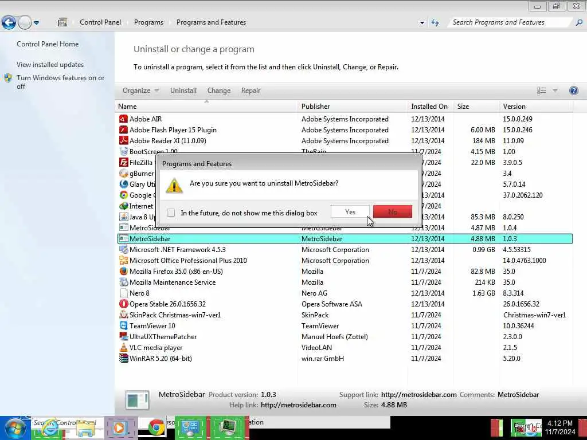Sort list by Version column header
Image resolution: width=587 pixels, height=440 pixels.
point(536,106)
